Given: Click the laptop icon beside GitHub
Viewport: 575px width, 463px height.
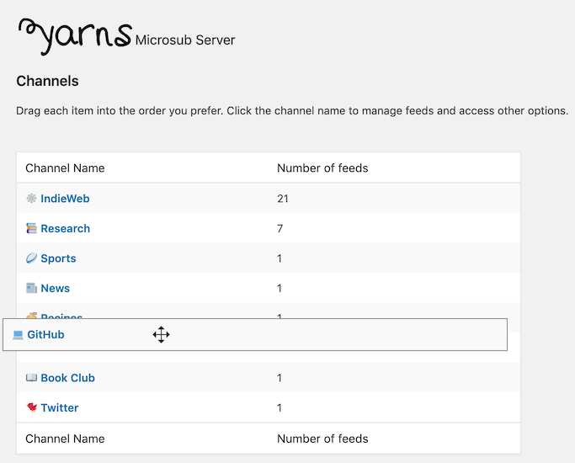Looking at the screenshot, I should tap(18, 335).
